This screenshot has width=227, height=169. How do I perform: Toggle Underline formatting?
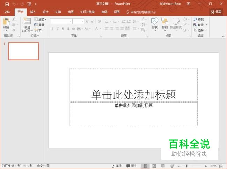click(63, 29)
